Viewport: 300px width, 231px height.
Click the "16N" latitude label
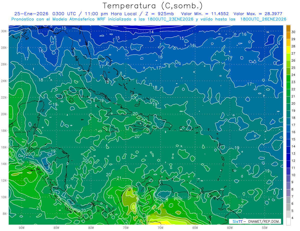pyautogui.click(x=4, y=147)
